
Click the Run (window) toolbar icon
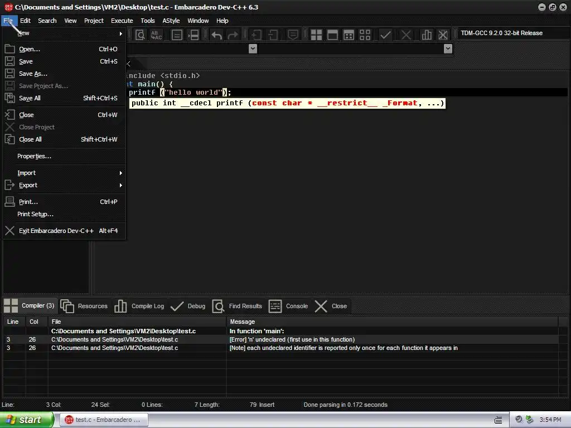pos(332,35)
